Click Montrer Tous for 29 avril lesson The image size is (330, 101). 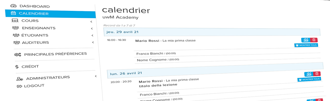point(306,45)
